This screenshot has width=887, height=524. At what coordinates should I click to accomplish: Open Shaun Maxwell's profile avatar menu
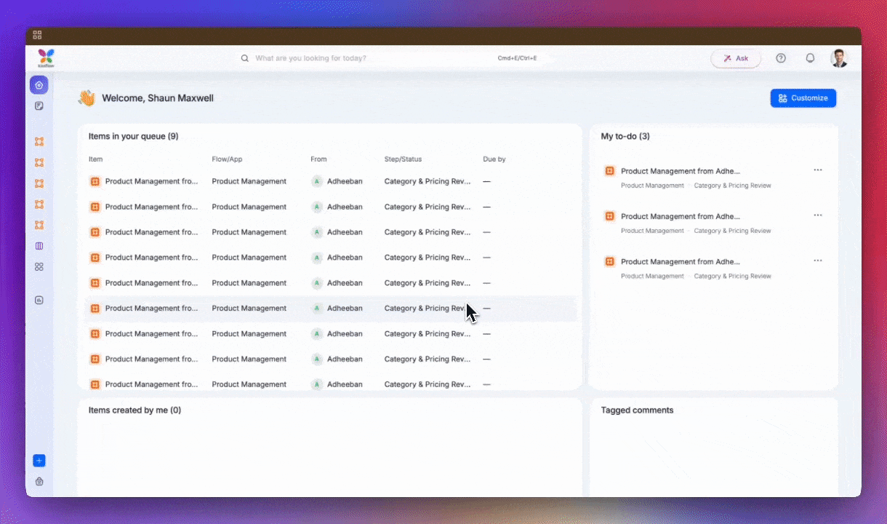(x=839, y=58)
